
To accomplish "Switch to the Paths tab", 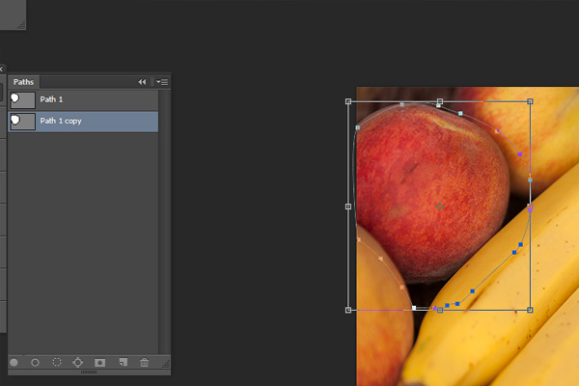I will pos(23,82).
